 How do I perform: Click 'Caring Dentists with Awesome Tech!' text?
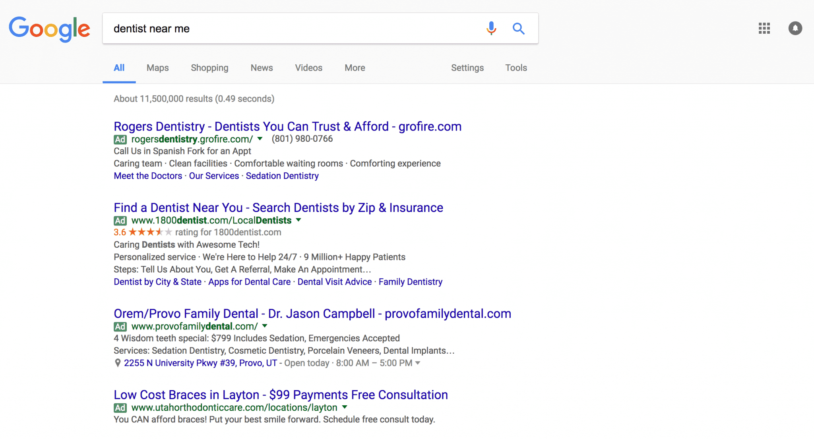(186, 245)
